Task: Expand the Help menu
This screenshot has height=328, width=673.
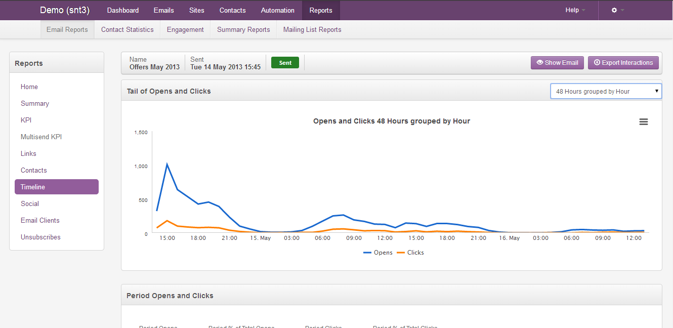Action: click(x=575, y=10)
